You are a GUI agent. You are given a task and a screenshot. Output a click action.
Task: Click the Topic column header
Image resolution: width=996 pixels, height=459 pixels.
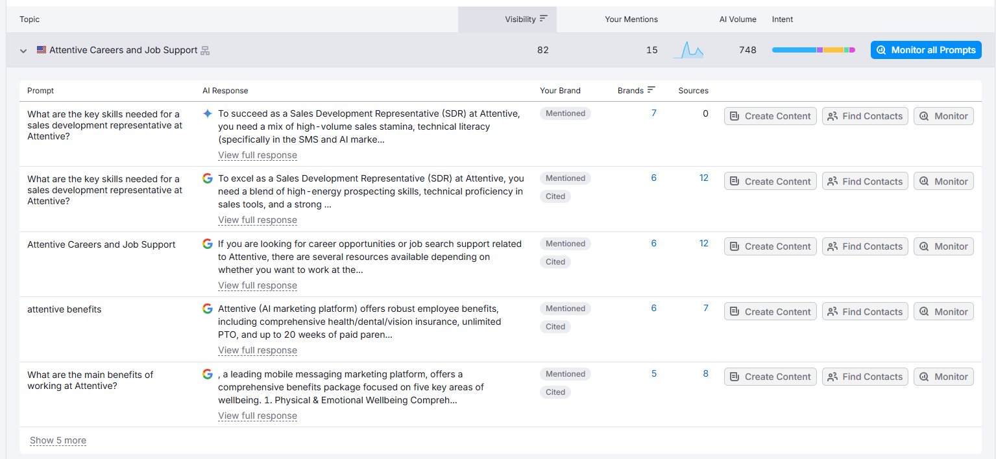pyautogui.click(x=30, y=19)
